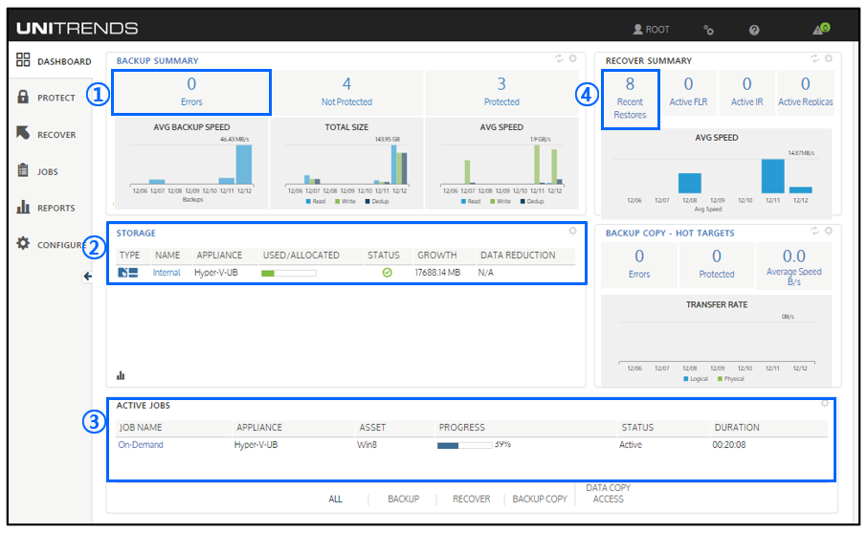Image resolution: width=868 pixels, height=535 pixels.
Task: Click the Internal storage name link
Action: coord(167,273)
